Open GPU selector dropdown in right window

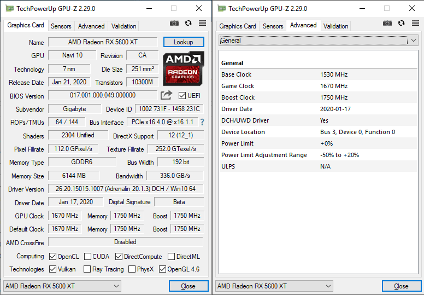click(274, 286)
